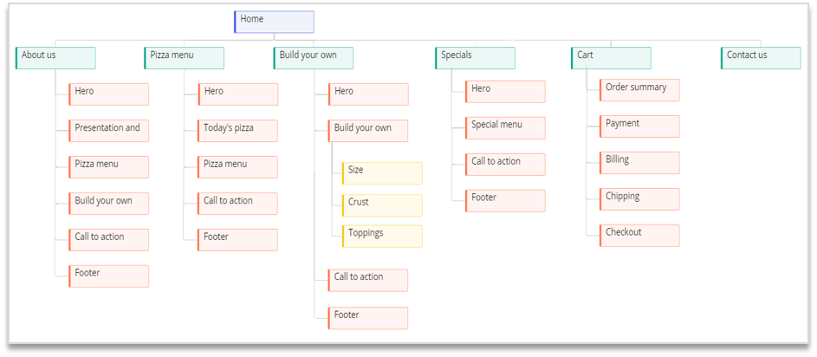Select the Cart page node
This screenshot has width=817, height=357.
coord(611,58)
